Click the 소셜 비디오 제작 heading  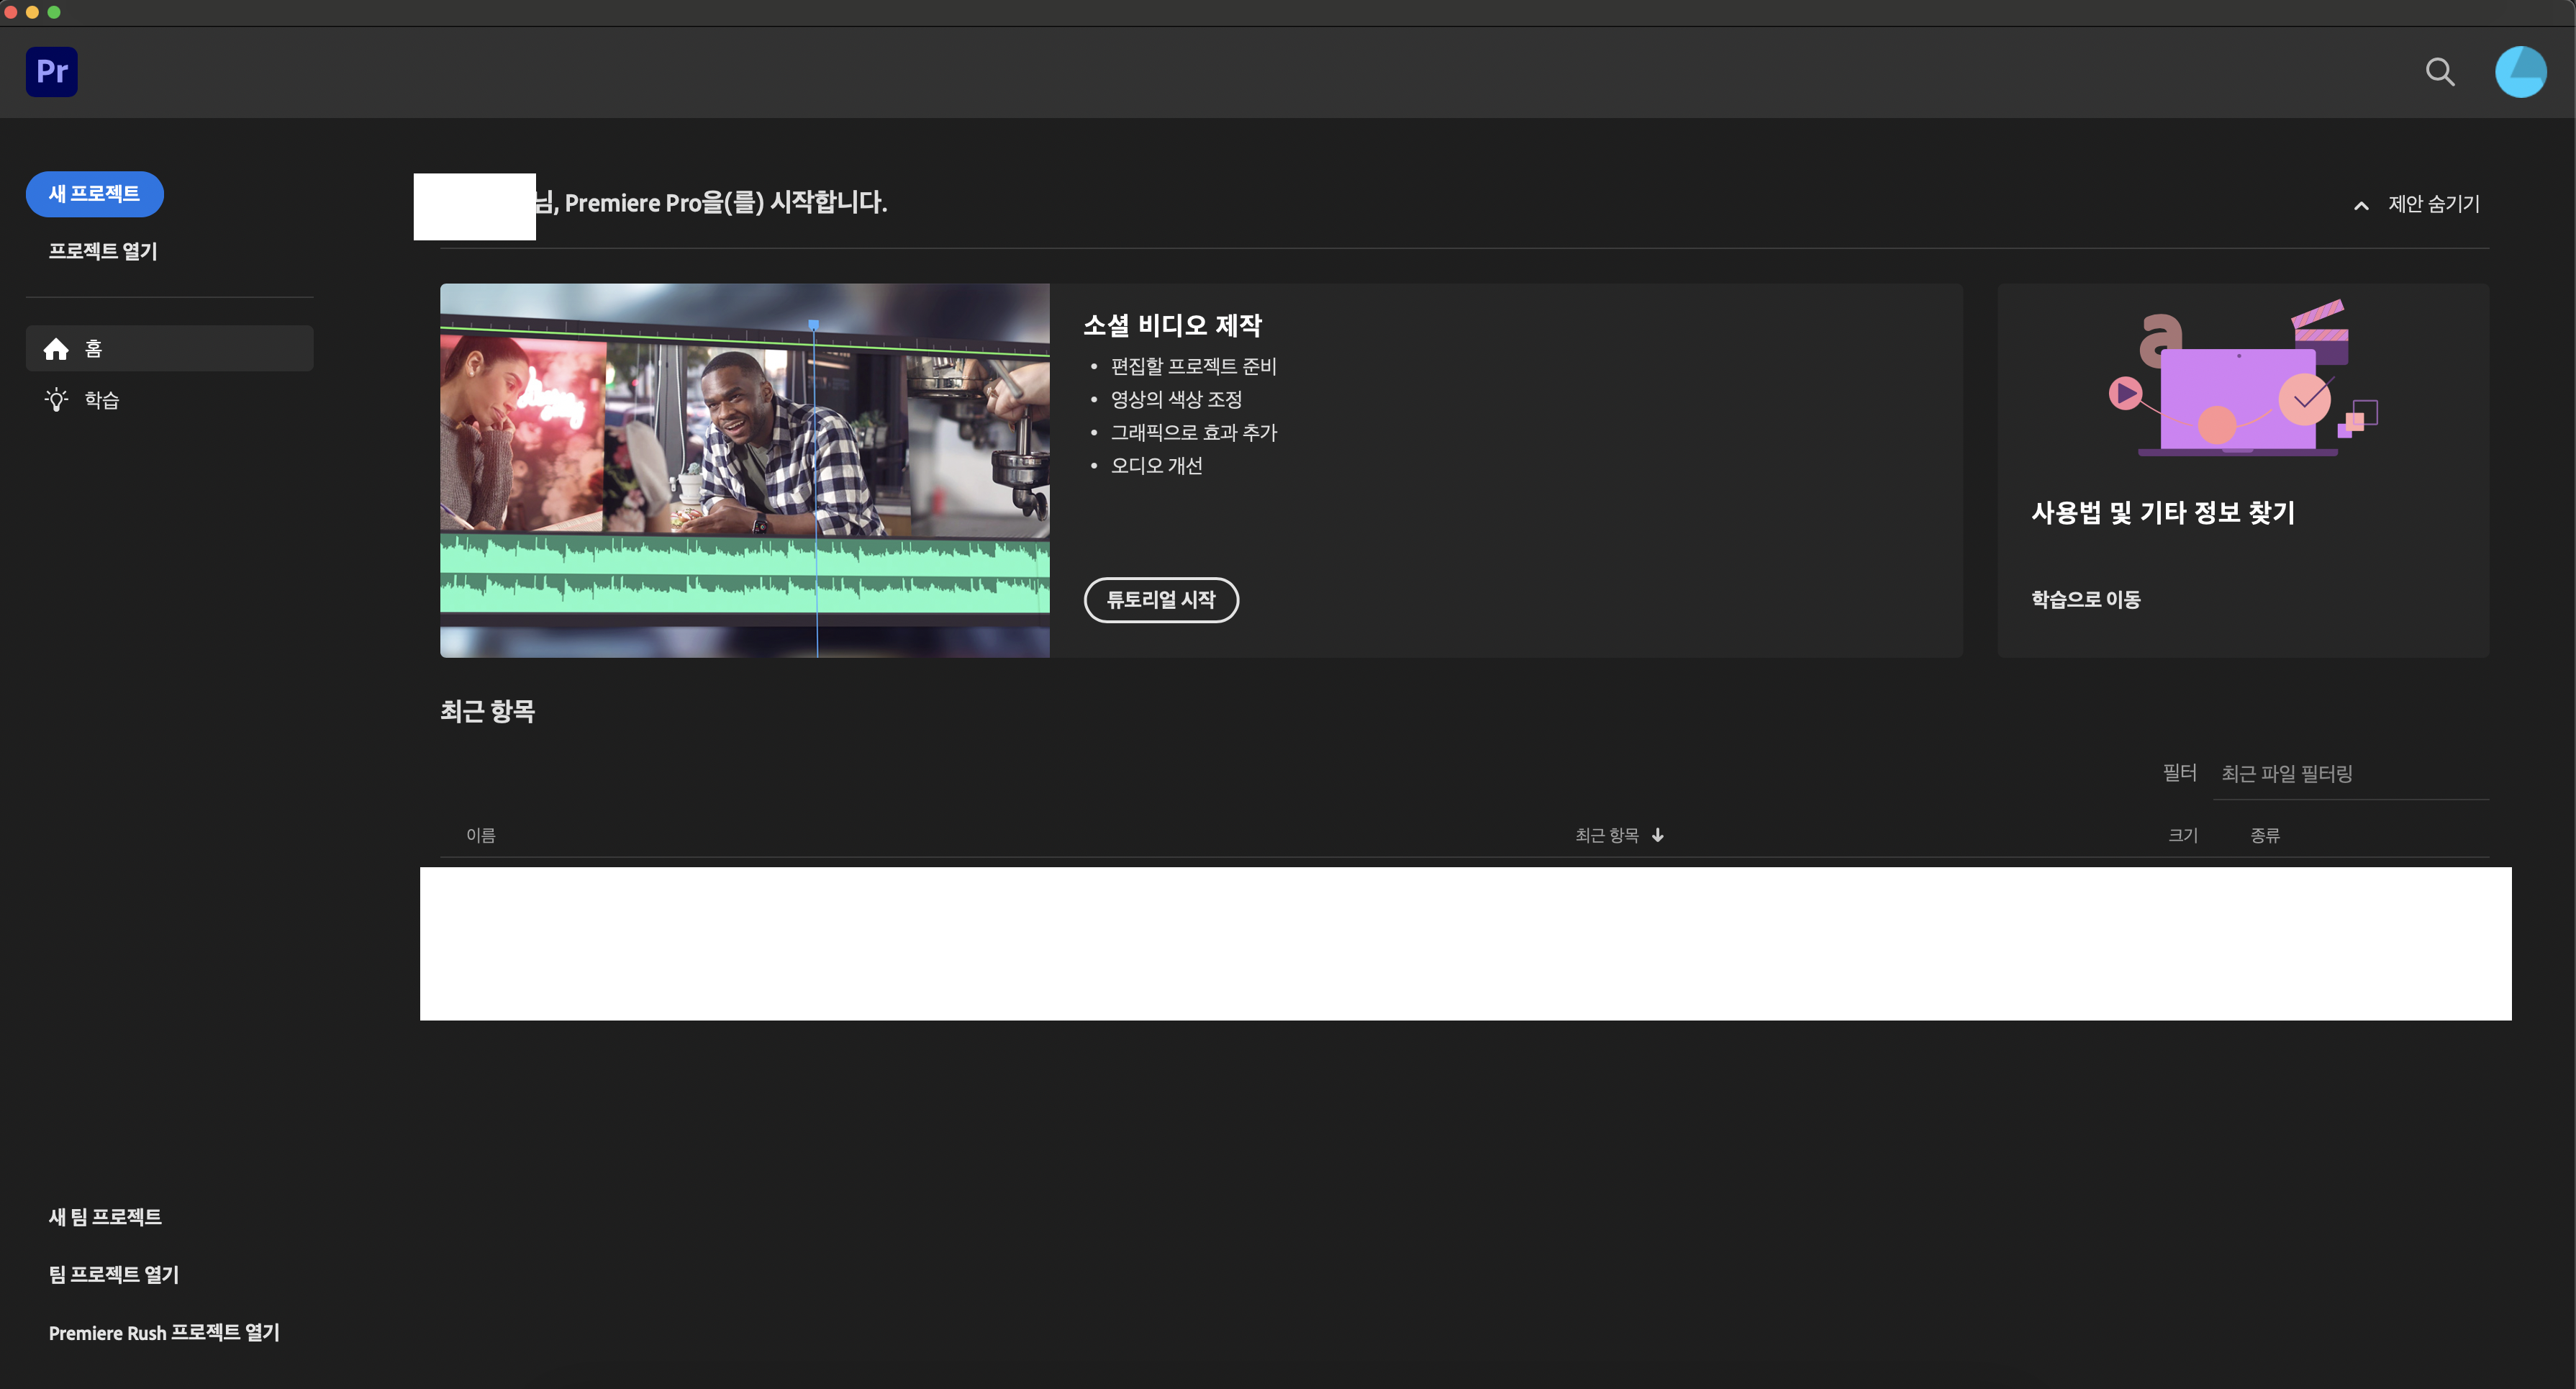pos(1173,325)
